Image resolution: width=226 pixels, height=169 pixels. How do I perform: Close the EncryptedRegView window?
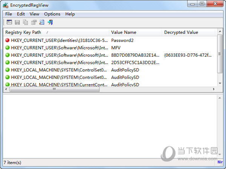click(x=215, y=4)
